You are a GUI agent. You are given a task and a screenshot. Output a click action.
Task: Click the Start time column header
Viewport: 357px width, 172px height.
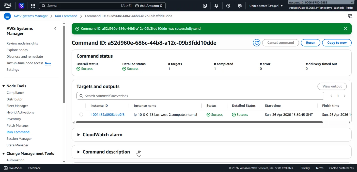pos(273,106)
